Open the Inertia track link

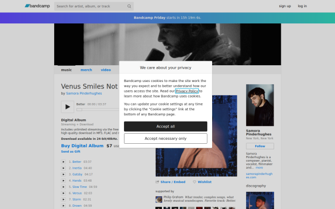77,168
